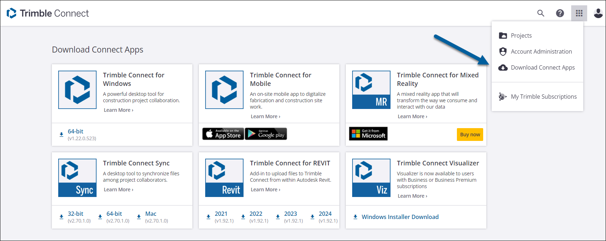Viewport: 606px width, 241px height.
Task: Open the App Store badge
Action: click(223, 134)
